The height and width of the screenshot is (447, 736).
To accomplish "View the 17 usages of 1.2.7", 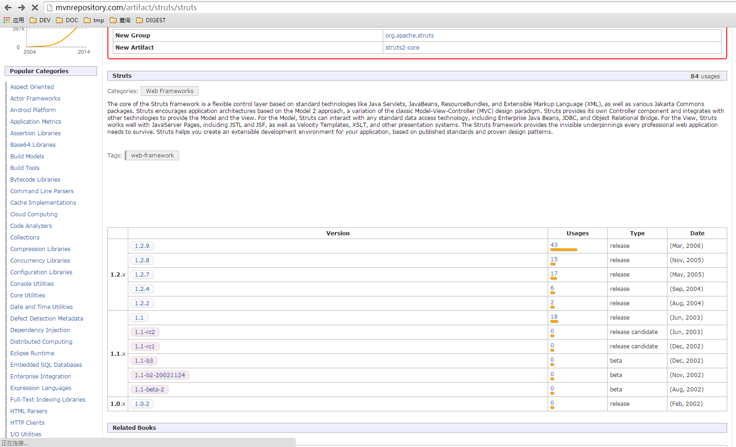I will [554, 274].
